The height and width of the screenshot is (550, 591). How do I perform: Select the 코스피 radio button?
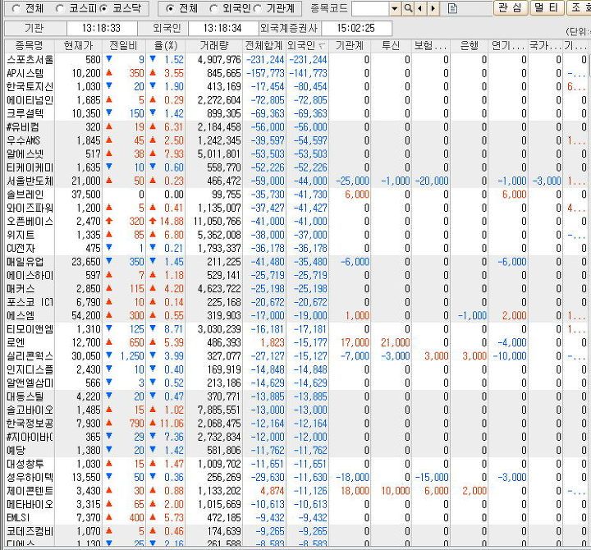[x=60, y=8]
